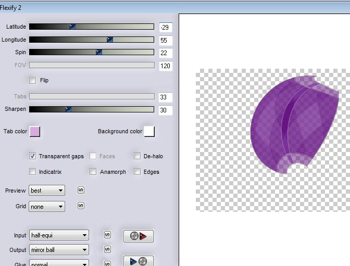Click the Spin value field showing 22
Viewport: 350px width, 266px height.
pos(166,53)
